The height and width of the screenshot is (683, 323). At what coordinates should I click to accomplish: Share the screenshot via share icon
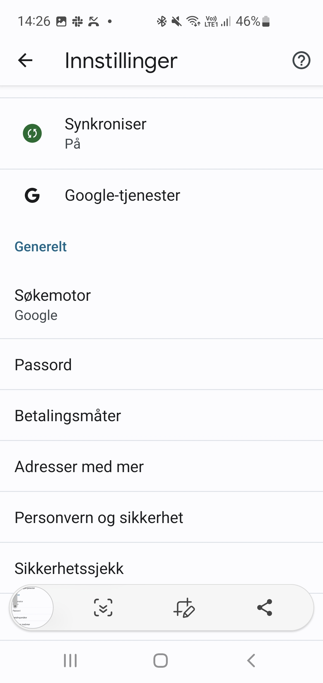pyautogui.click(x=265, y=608)
